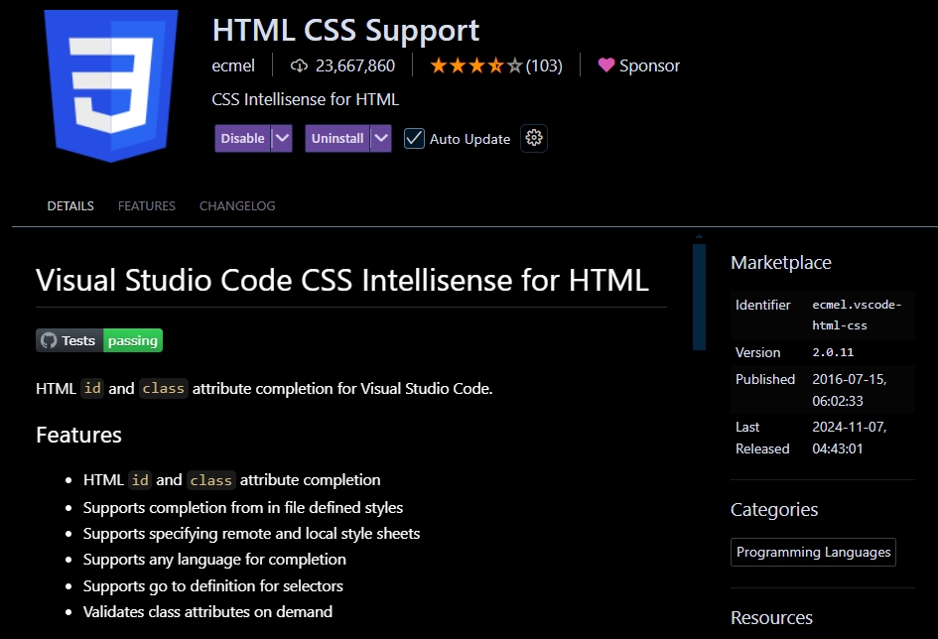Click the (103) ratings count
Viewport: 938px width, 639px height.
point(544,65)
